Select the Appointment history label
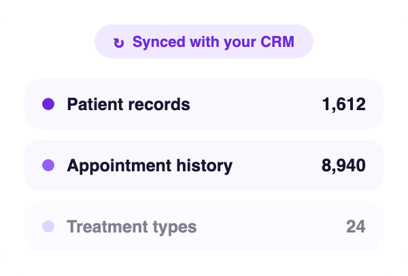This screenshot has height=276, width=408. 150,166
